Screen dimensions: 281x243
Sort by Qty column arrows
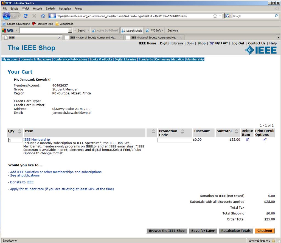19,132
